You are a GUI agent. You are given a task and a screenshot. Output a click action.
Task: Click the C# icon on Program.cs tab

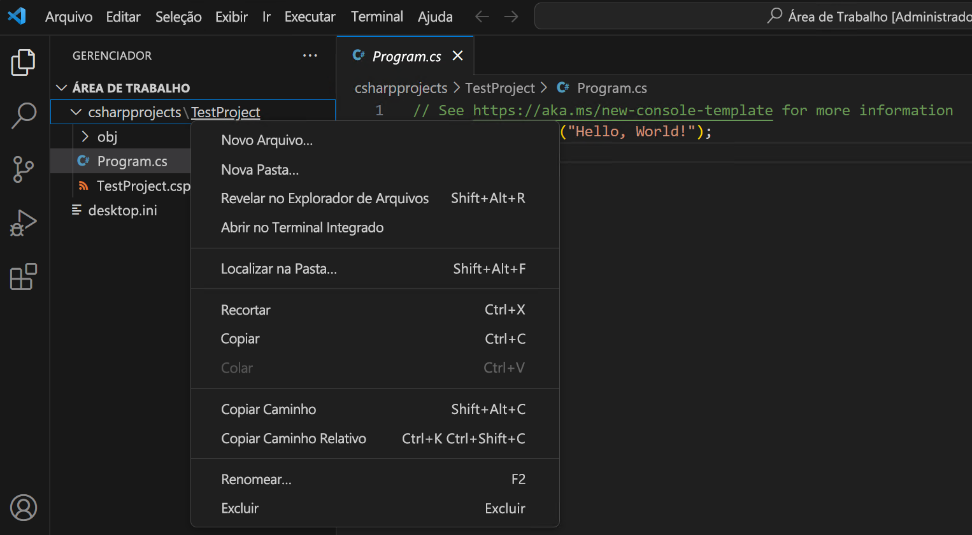[x=359, y=55]
